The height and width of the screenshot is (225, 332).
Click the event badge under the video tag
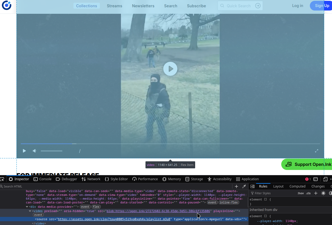coord(38,215)
